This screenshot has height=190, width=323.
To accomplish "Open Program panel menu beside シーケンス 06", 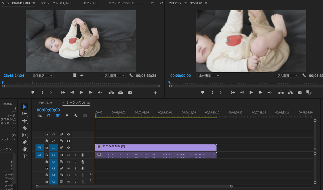I will [x=206, y=3].
